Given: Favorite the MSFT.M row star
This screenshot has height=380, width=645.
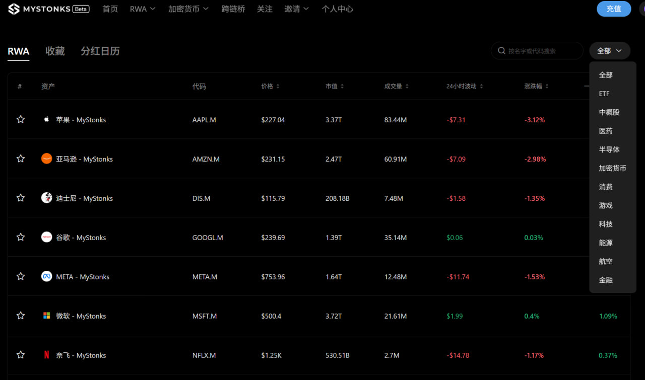Looking at the screenshot, I should (21, 316).
